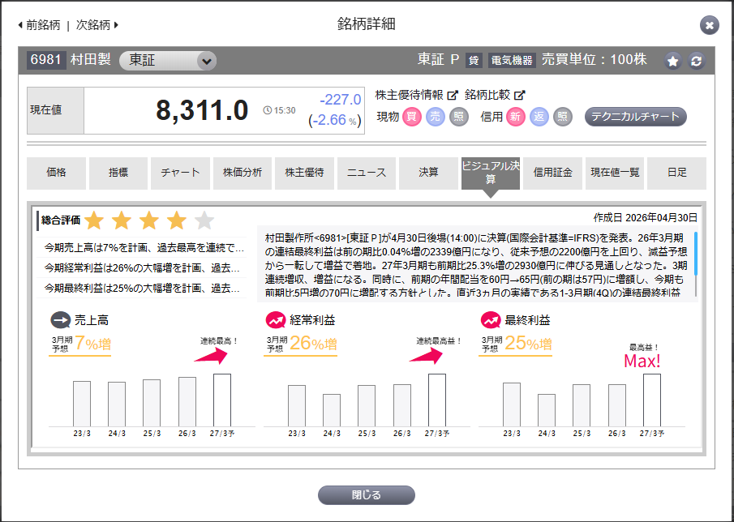Switch to the 株価分析 tab
The image size is (734, 522).
pyautogui.click(x=243, y=173)
